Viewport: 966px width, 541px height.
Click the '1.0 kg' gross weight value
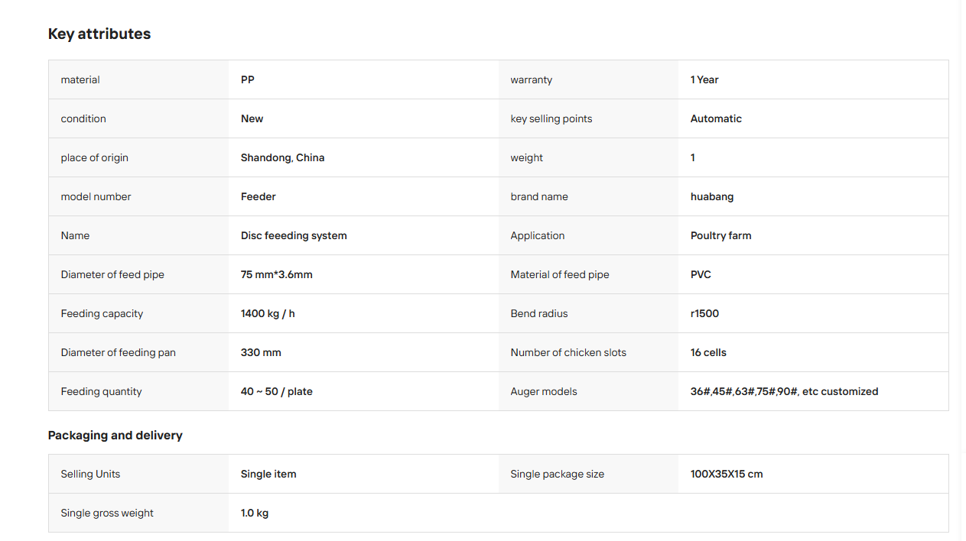point(255,513)
